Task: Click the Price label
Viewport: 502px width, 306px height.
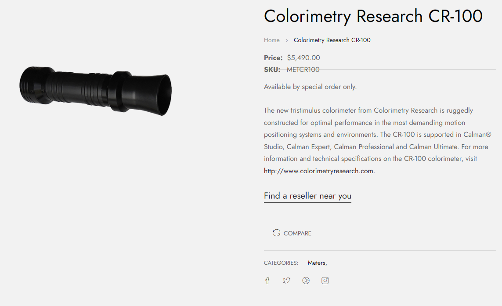Action: pos(273,57)
